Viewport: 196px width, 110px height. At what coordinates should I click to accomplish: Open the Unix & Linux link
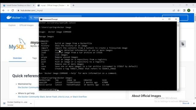tap(63, 97)
